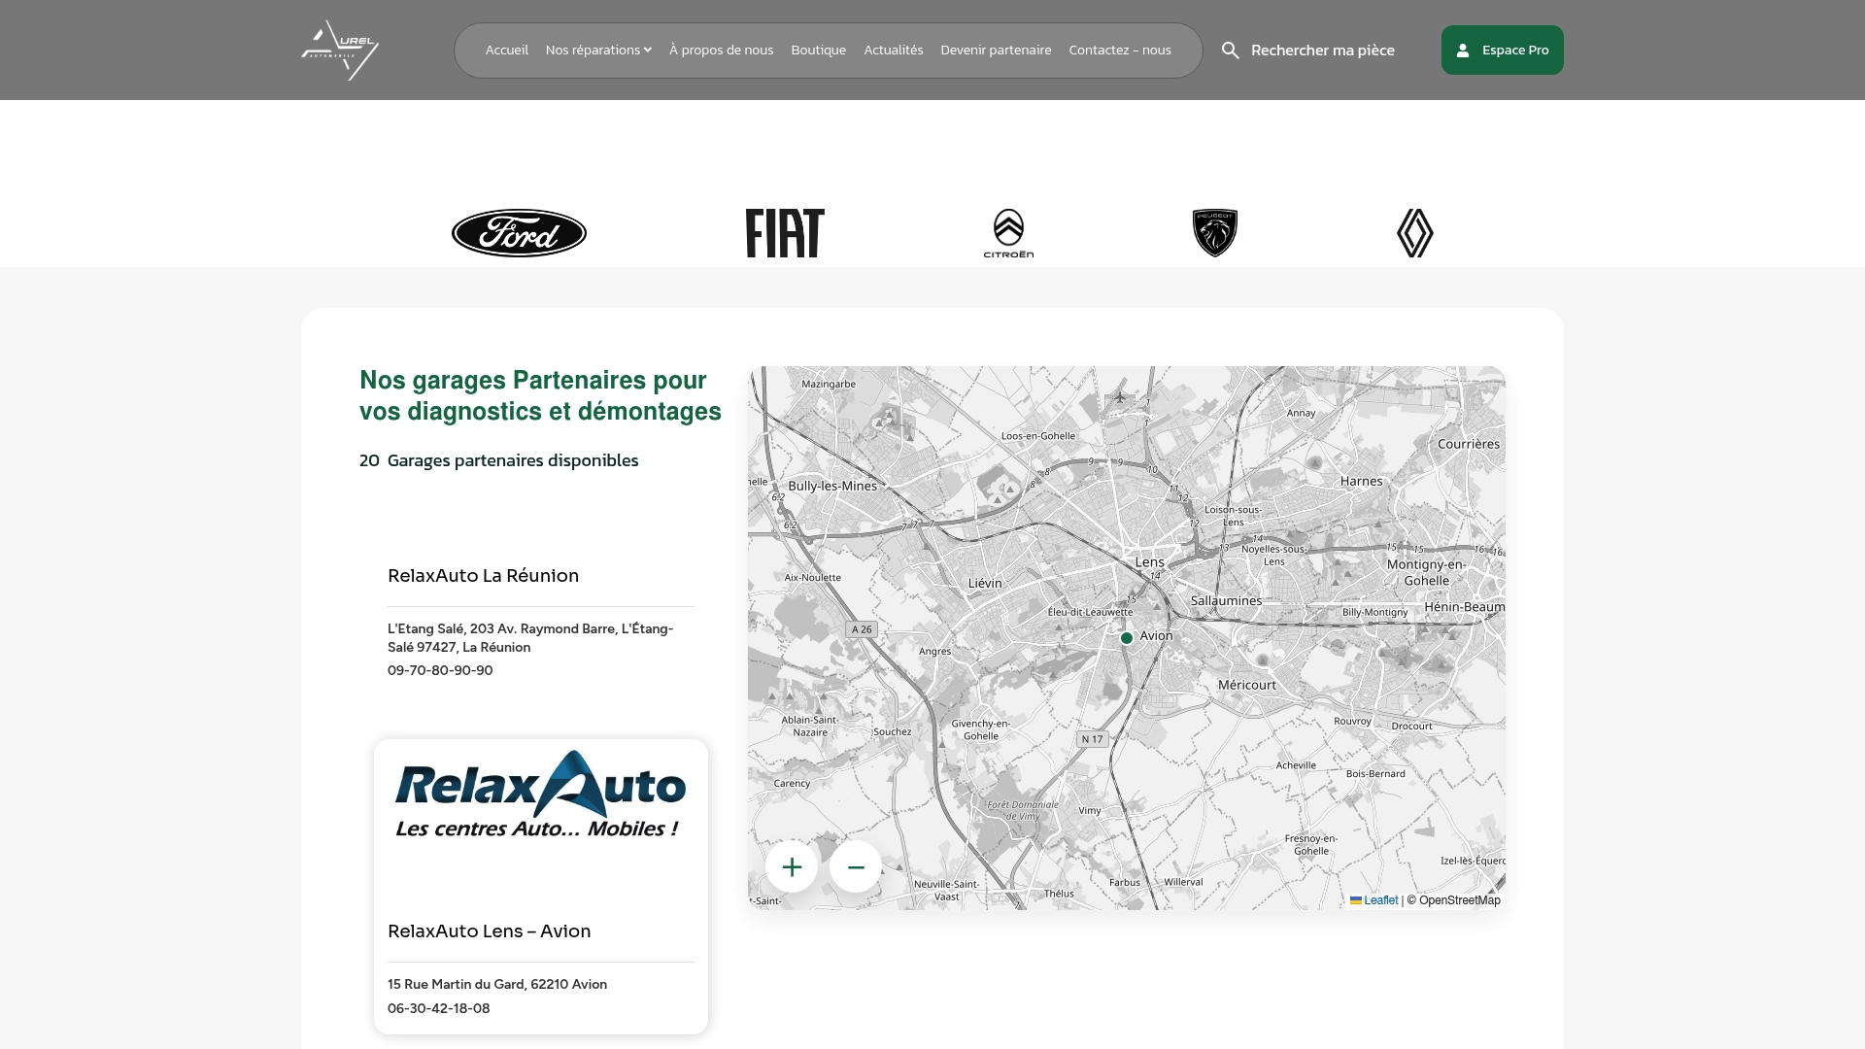Click the RelaxAuto logo image
1865x1049 pixels.
[x=540, y=794]
